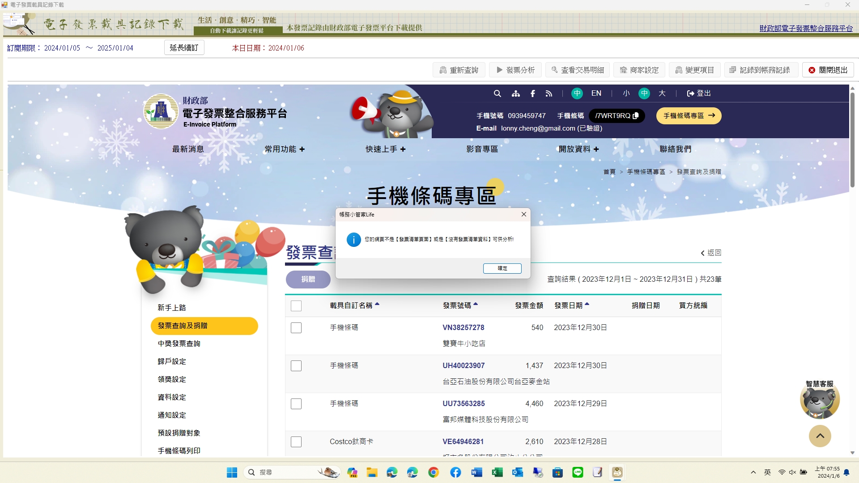Click the page vertical scrollbar thumb
859x483 pixels.
coord(852,140)
